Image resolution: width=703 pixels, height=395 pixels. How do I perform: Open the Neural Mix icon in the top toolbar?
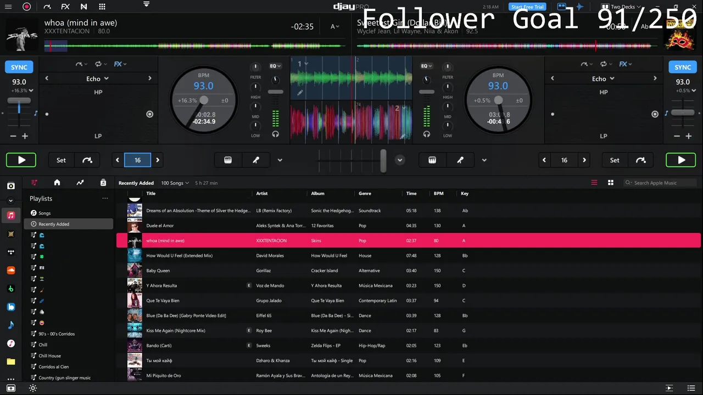83,7
